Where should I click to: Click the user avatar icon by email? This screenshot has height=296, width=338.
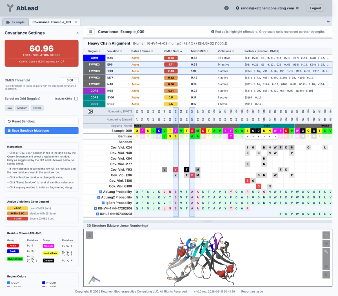(237, 8)
